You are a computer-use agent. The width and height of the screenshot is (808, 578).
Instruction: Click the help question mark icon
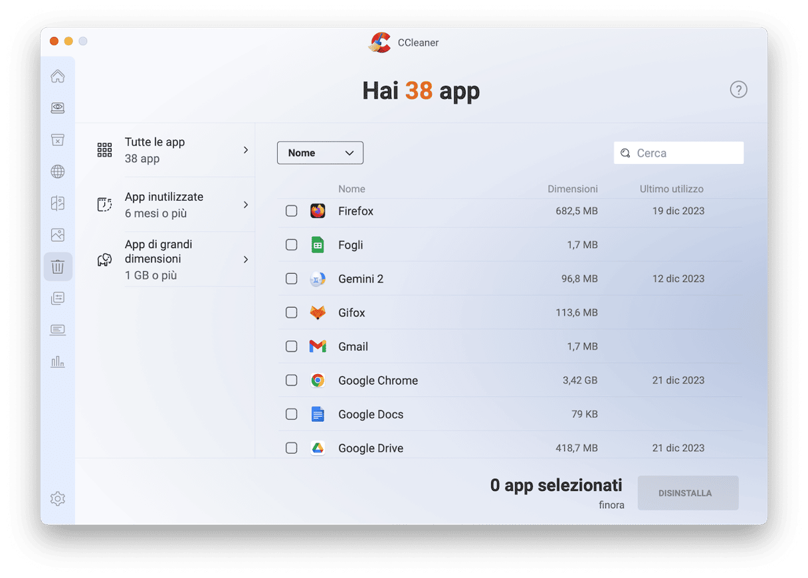click(738, 90)
